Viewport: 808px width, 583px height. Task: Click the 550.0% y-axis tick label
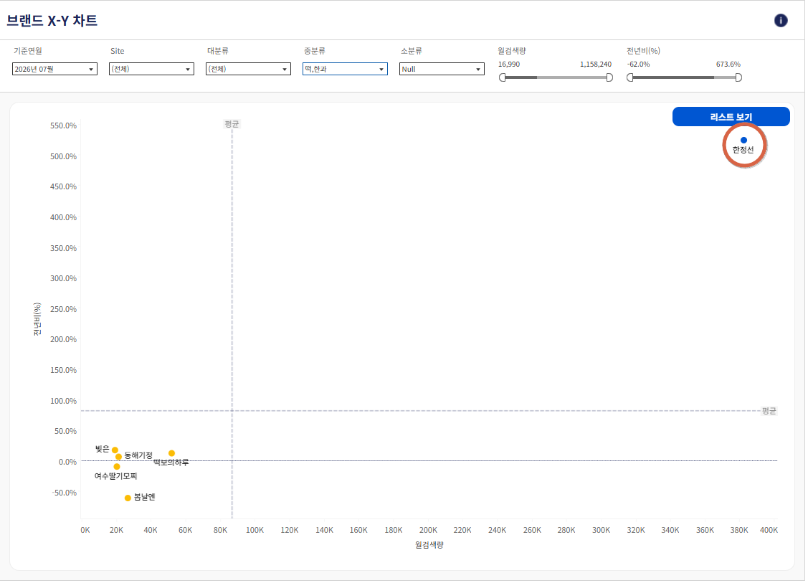[63, 125]
